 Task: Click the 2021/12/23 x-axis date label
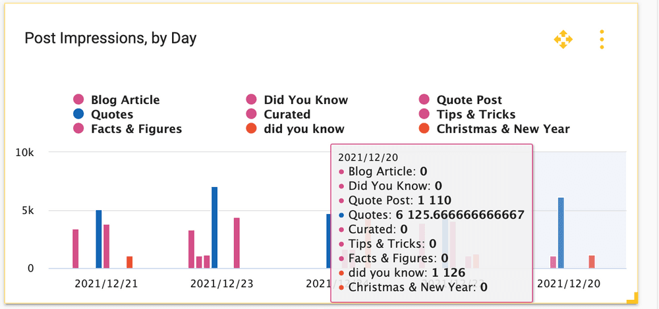223,284
